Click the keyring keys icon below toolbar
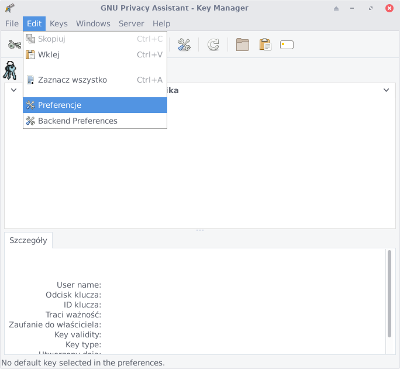Image resolution: width=400 pixels, height=369 pixels. (x=11, y=70)
